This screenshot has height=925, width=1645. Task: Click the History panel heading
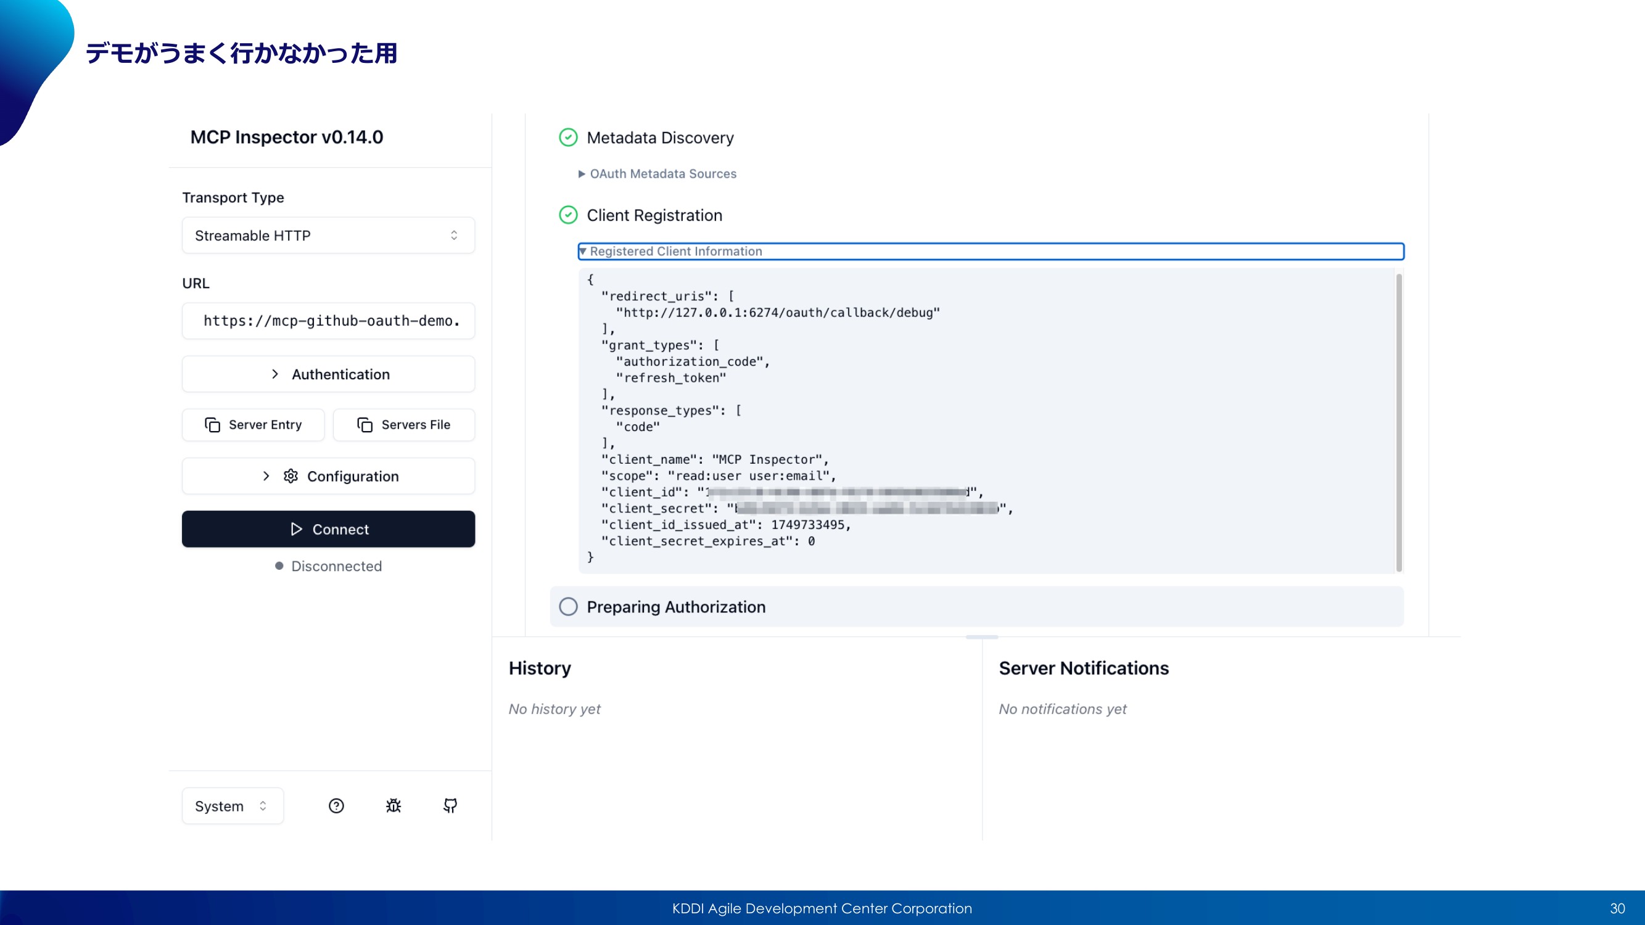click(x=540, y=668)
